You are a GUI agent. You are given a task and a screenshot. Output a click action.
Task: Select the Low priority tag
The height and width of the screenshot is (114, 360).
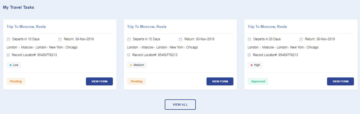click(14, 65)
